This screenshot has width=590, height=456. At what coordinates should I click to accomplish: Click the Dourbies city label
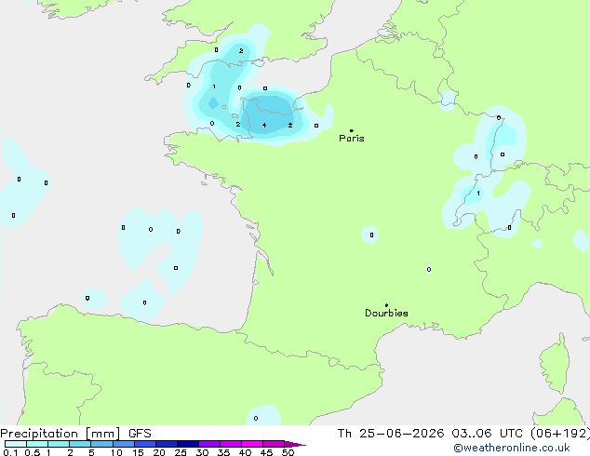[386, 313]
